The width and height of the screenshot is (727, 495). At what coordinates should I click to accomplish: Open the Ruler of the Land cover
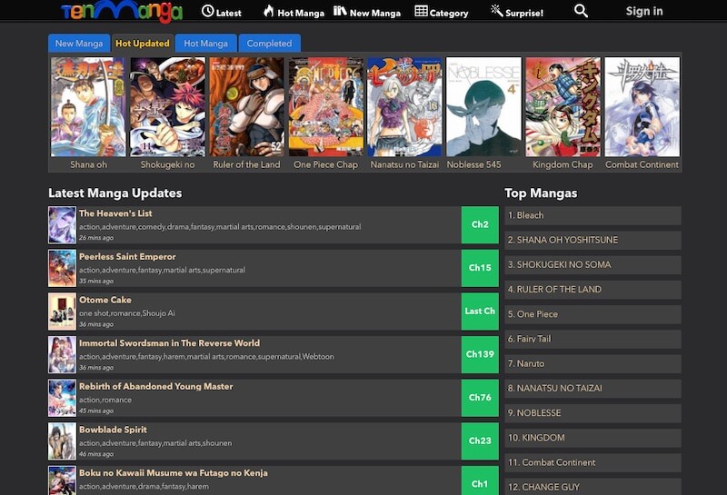pos(246,106)
